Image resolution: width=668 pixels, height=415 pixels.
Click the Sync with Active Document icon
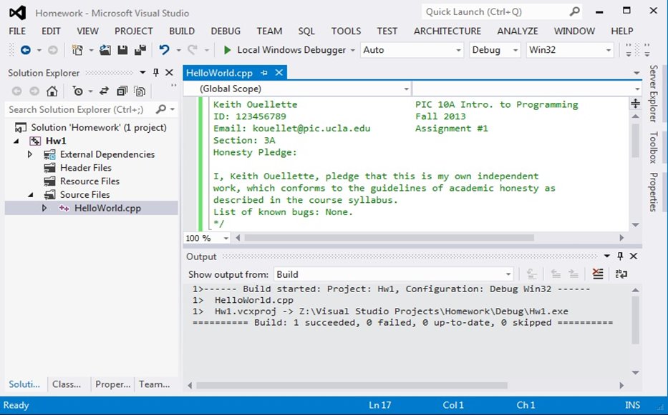(104, 91)
